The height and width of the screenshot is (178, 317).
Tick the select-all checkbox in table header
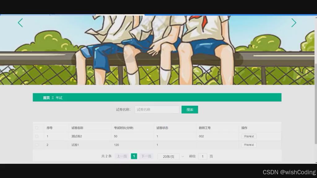(x=37, y=128)
